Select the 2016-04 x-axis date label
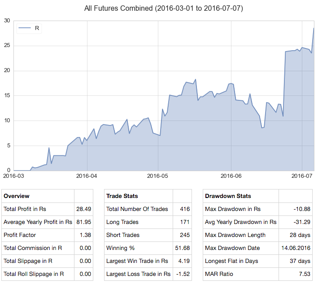The image size is (318, 284). click(x=87, y=176)
